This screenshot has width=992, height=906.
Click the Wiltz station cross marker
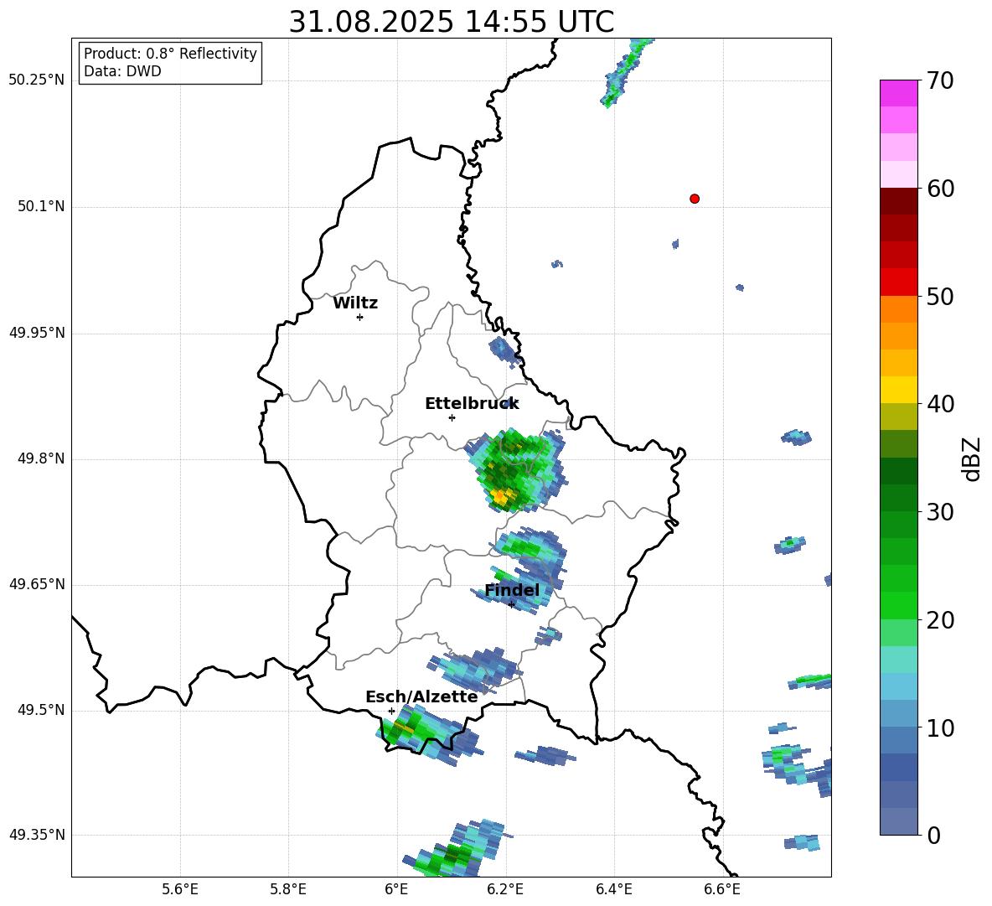point(359,317)
